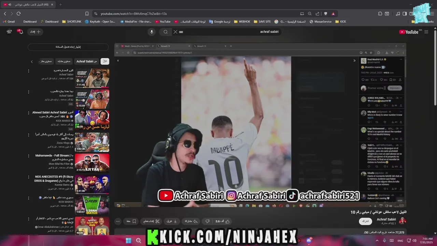This screenshot has height=246, width=437.
Task: Open options for Ahmed Sabiri Achraf Sabiri video
Action: click(29, 113)
